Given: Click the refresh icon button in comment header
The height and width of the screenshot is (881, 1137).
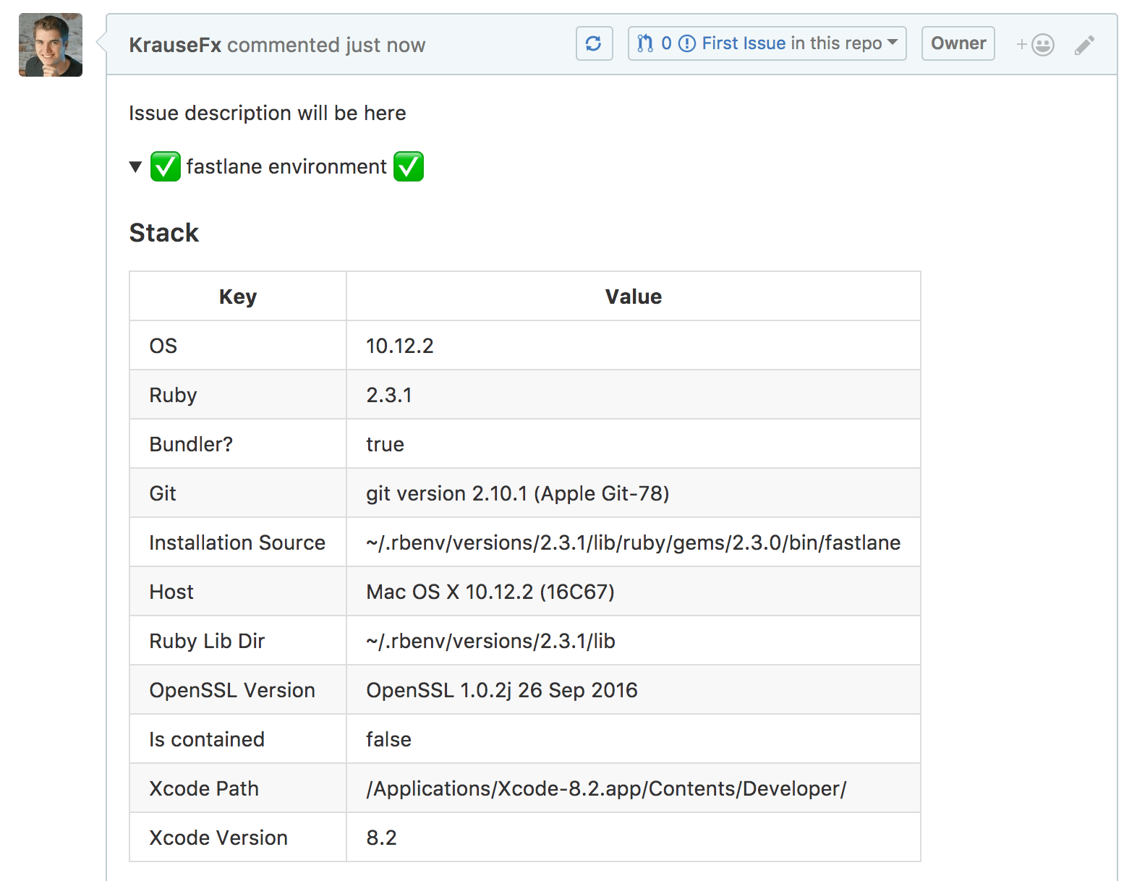Looking at the screenshot, I should [594, 43].
